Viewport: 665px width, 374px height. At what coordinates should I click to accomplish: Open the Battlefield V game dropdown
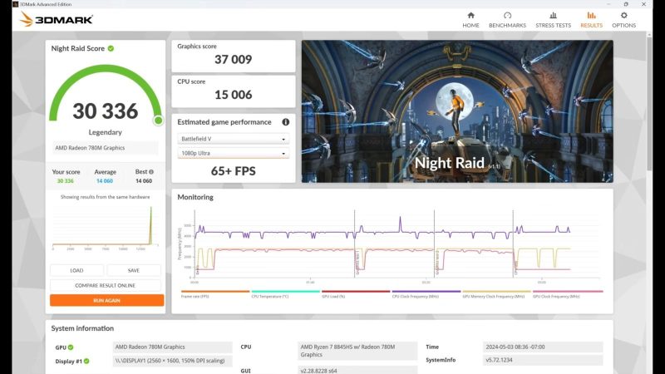click(233, 139)
